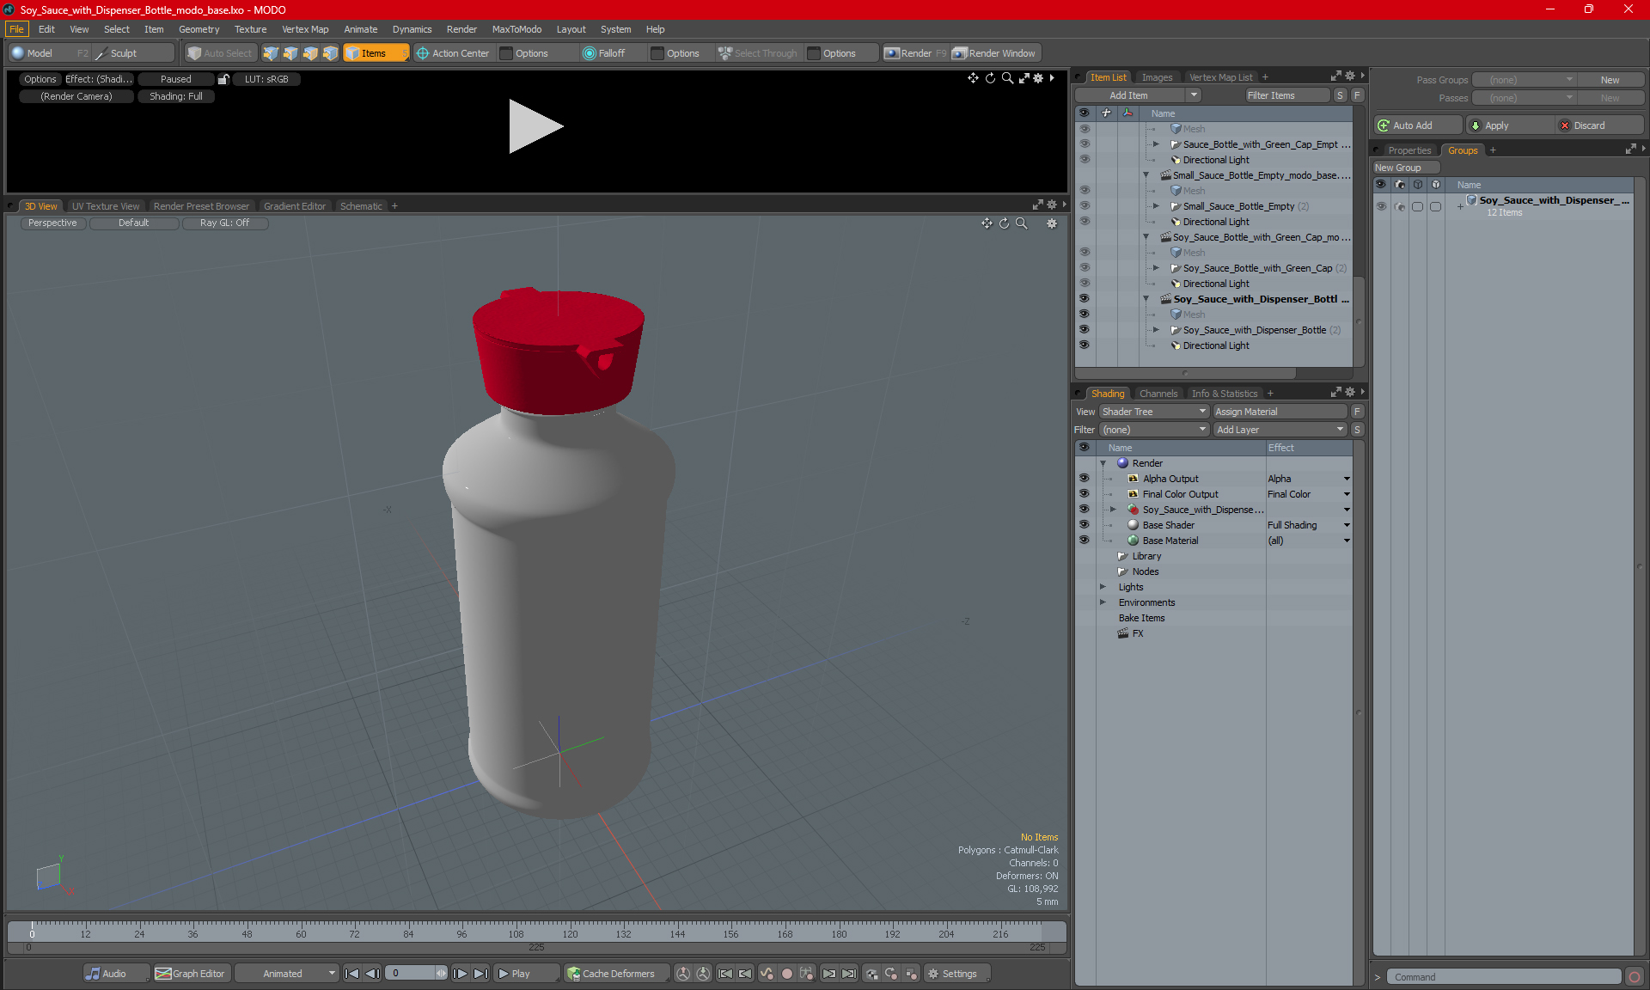Open the Dynamics menu
The height and width of the screenshot is (990, 1650).
412,29
